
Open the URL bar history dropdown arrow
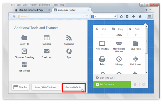(84, 16)
